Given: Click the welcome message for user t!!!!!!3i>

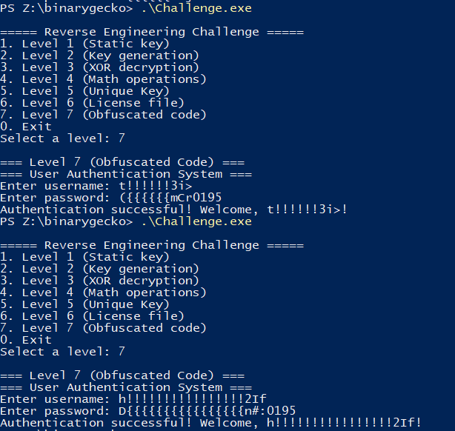Looking at the screenshot, I should tap(173, 210).
